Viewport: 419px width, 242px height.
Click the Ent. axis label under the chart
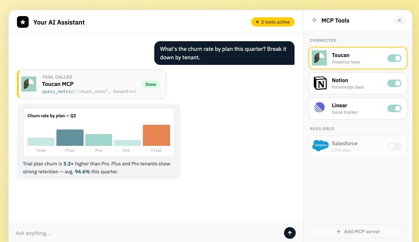pos(127,150)
